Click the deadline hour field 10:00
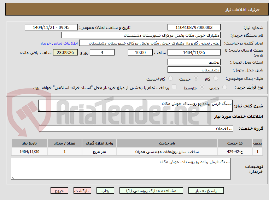The width and height of the screenshot is (269, 200). point(140,53)
